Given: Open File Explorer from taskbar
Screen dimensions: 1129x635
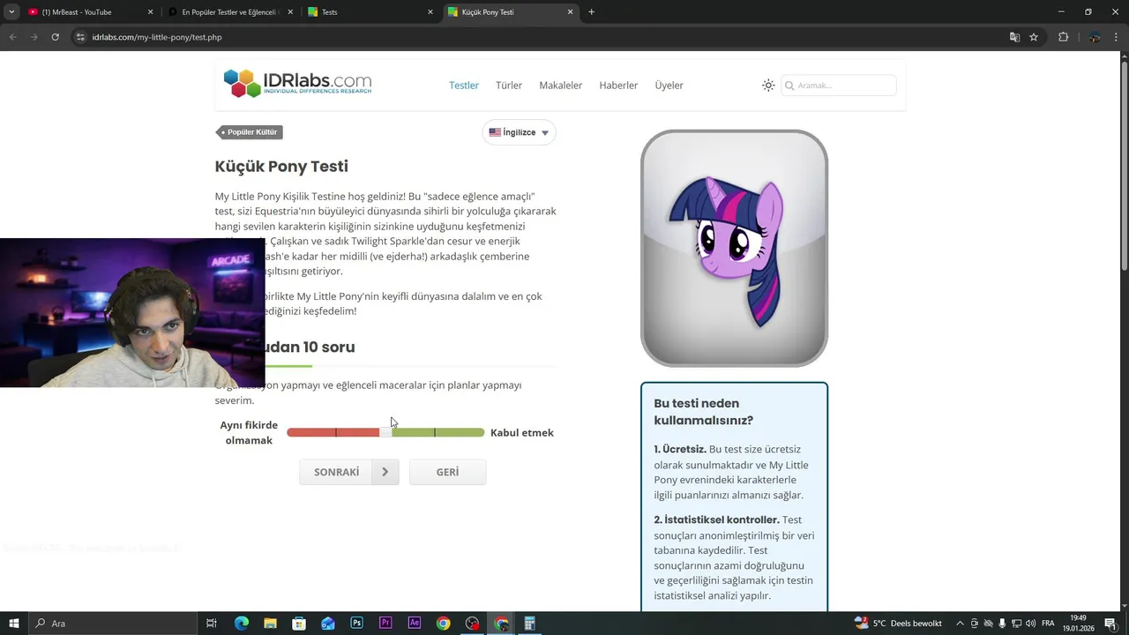Looking at the screenshot, I should (x=270, y=624).
